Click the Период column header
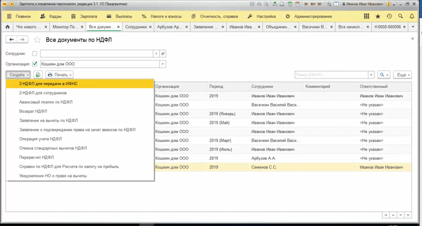Screen dimensions: 422x226 (x=216, y=87)
